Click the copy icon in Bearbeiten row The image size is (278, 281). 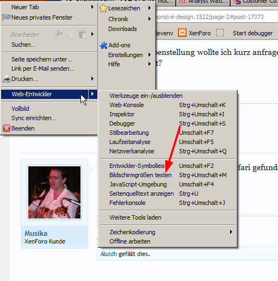pos(70,34)
